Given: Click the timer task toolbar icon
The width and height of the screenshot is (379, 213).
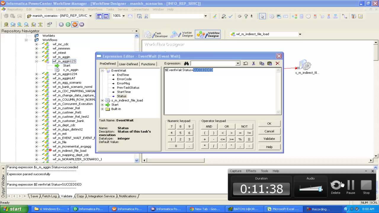Looking at the screenshot, I should point(308,16).
